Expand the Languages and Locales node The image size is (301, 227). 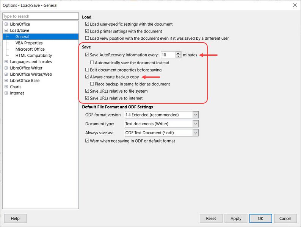[x=6, y=62]
